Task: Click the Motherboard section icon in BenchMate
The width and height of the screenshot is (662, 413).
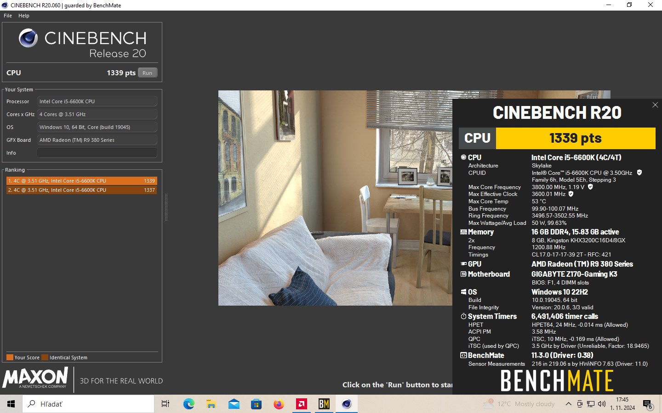Action: (463, 274)
